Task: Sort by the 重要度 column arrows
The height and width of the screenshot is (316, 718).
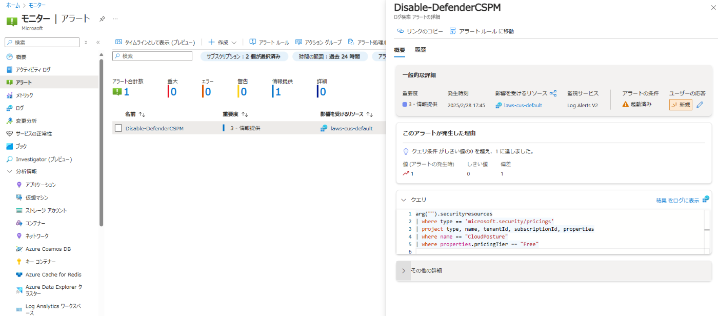Action: (x=245, y=114)
